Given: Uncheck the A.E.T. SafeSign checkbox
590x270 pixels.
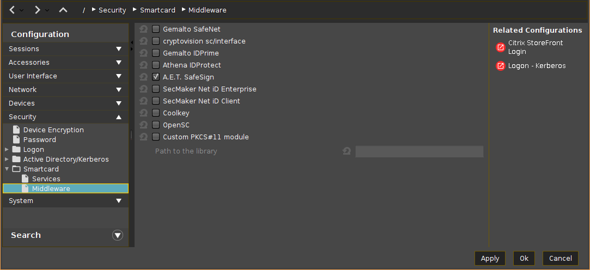Looking at the screenshot, I should tap(156, 77).
